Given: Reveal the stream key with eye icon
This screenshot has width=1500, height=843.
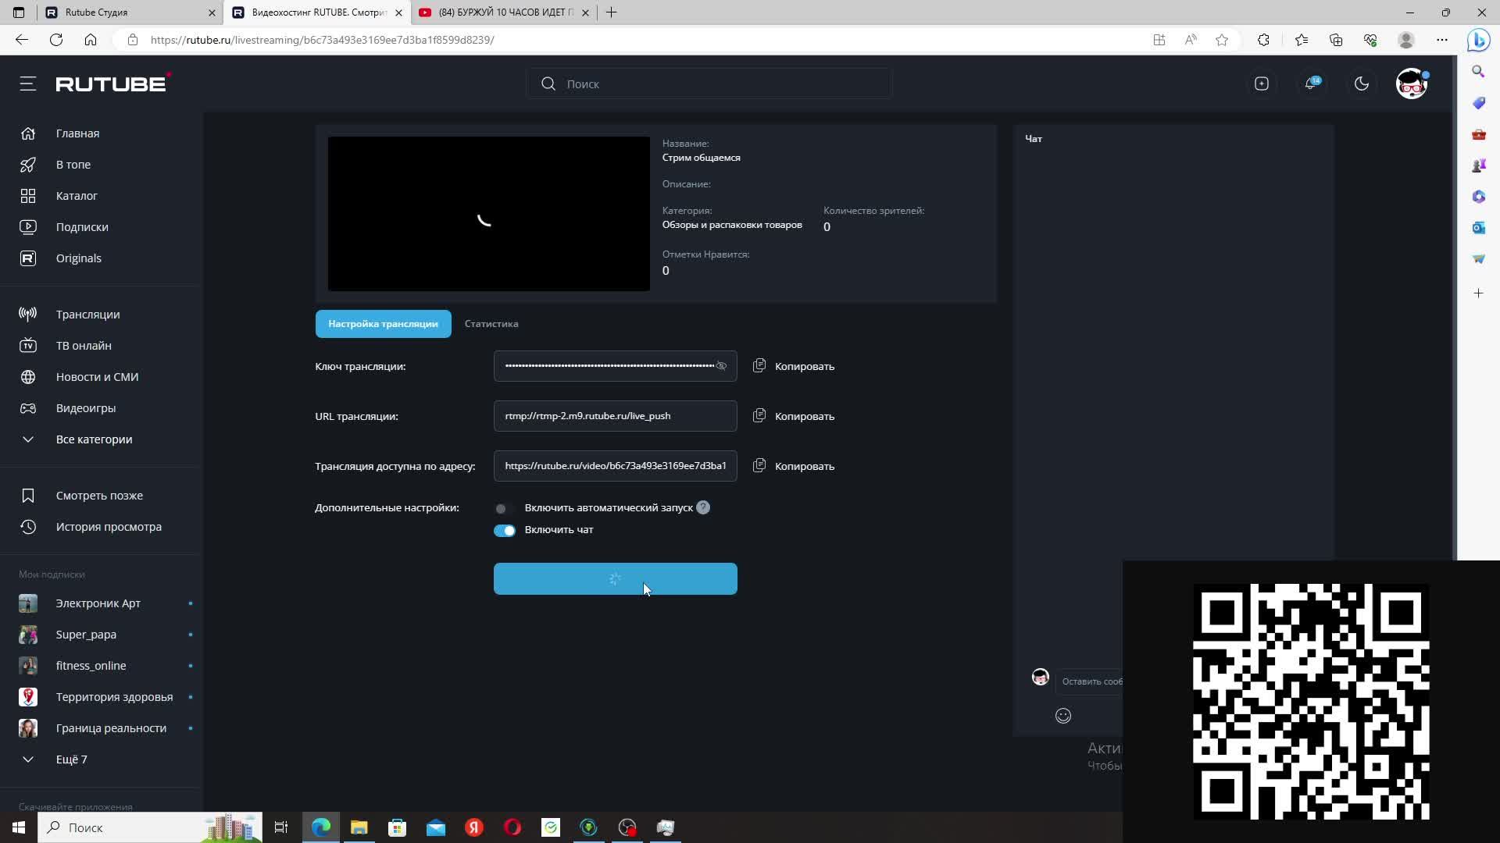Looking at the screenshot, I should [721, 366].
